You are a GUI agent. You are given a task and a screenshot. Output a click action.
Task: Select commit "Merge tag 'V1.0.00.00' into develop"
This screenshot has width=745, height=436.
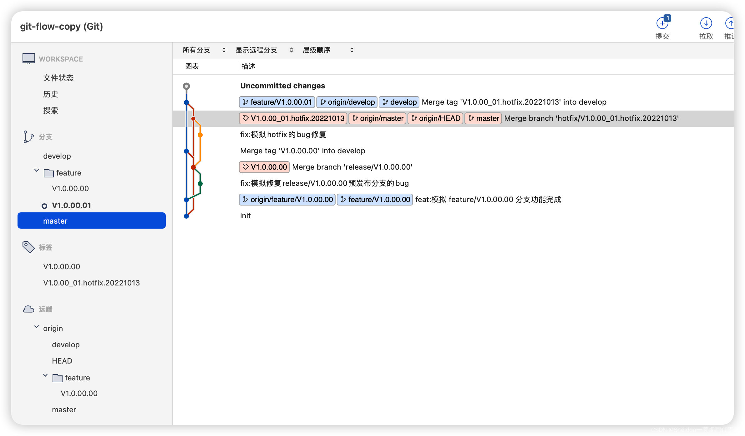pos(453,151)
